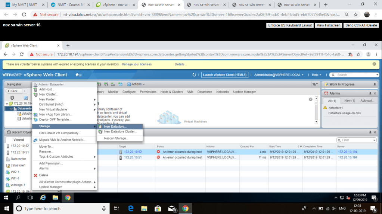Click the alarm clock Alarms icon
382x214 pixels.
pos(326,93)
